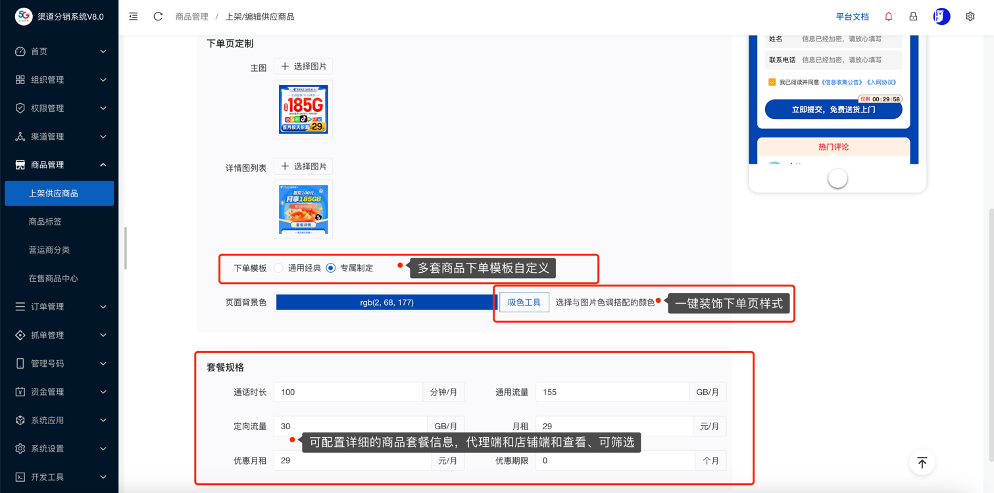Image resolution: width=994 pixels, height=493 pixels.
Task: Click the user avatar icon
Action: tap(941, 16)
